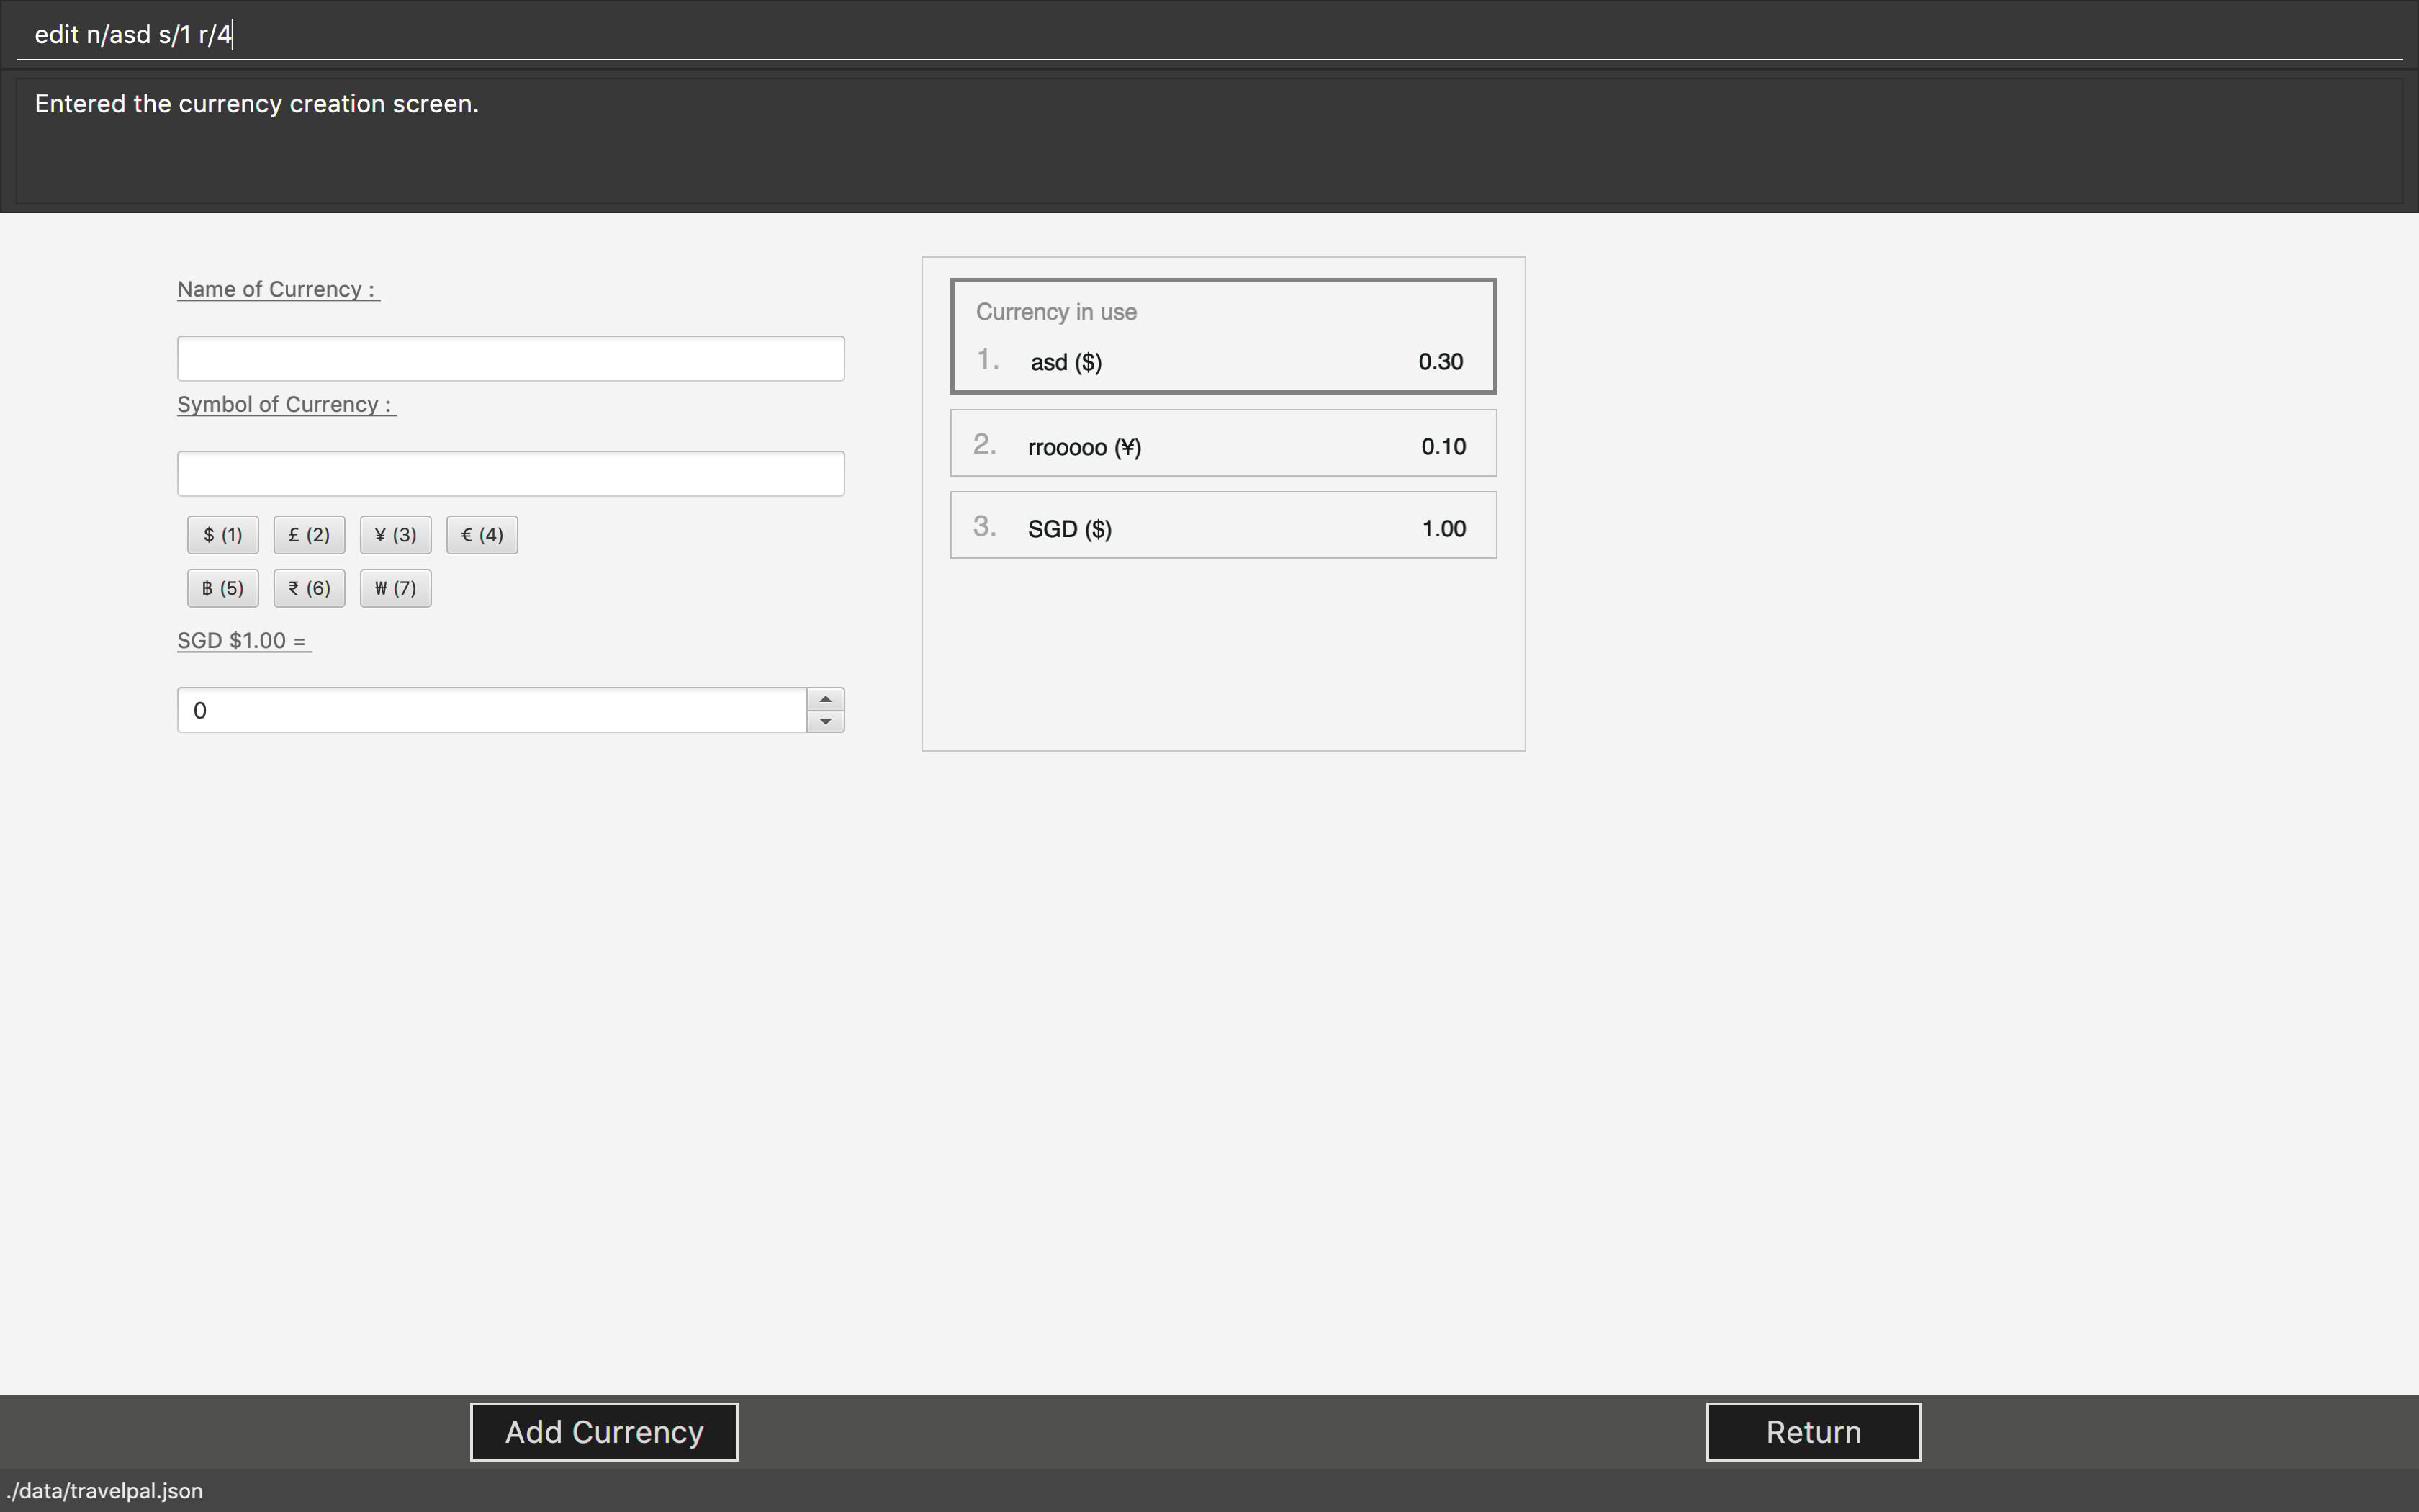Choose the yen symbol (3) button
The width and height of the screenshot is (2419, 1512).
(395, 535)
